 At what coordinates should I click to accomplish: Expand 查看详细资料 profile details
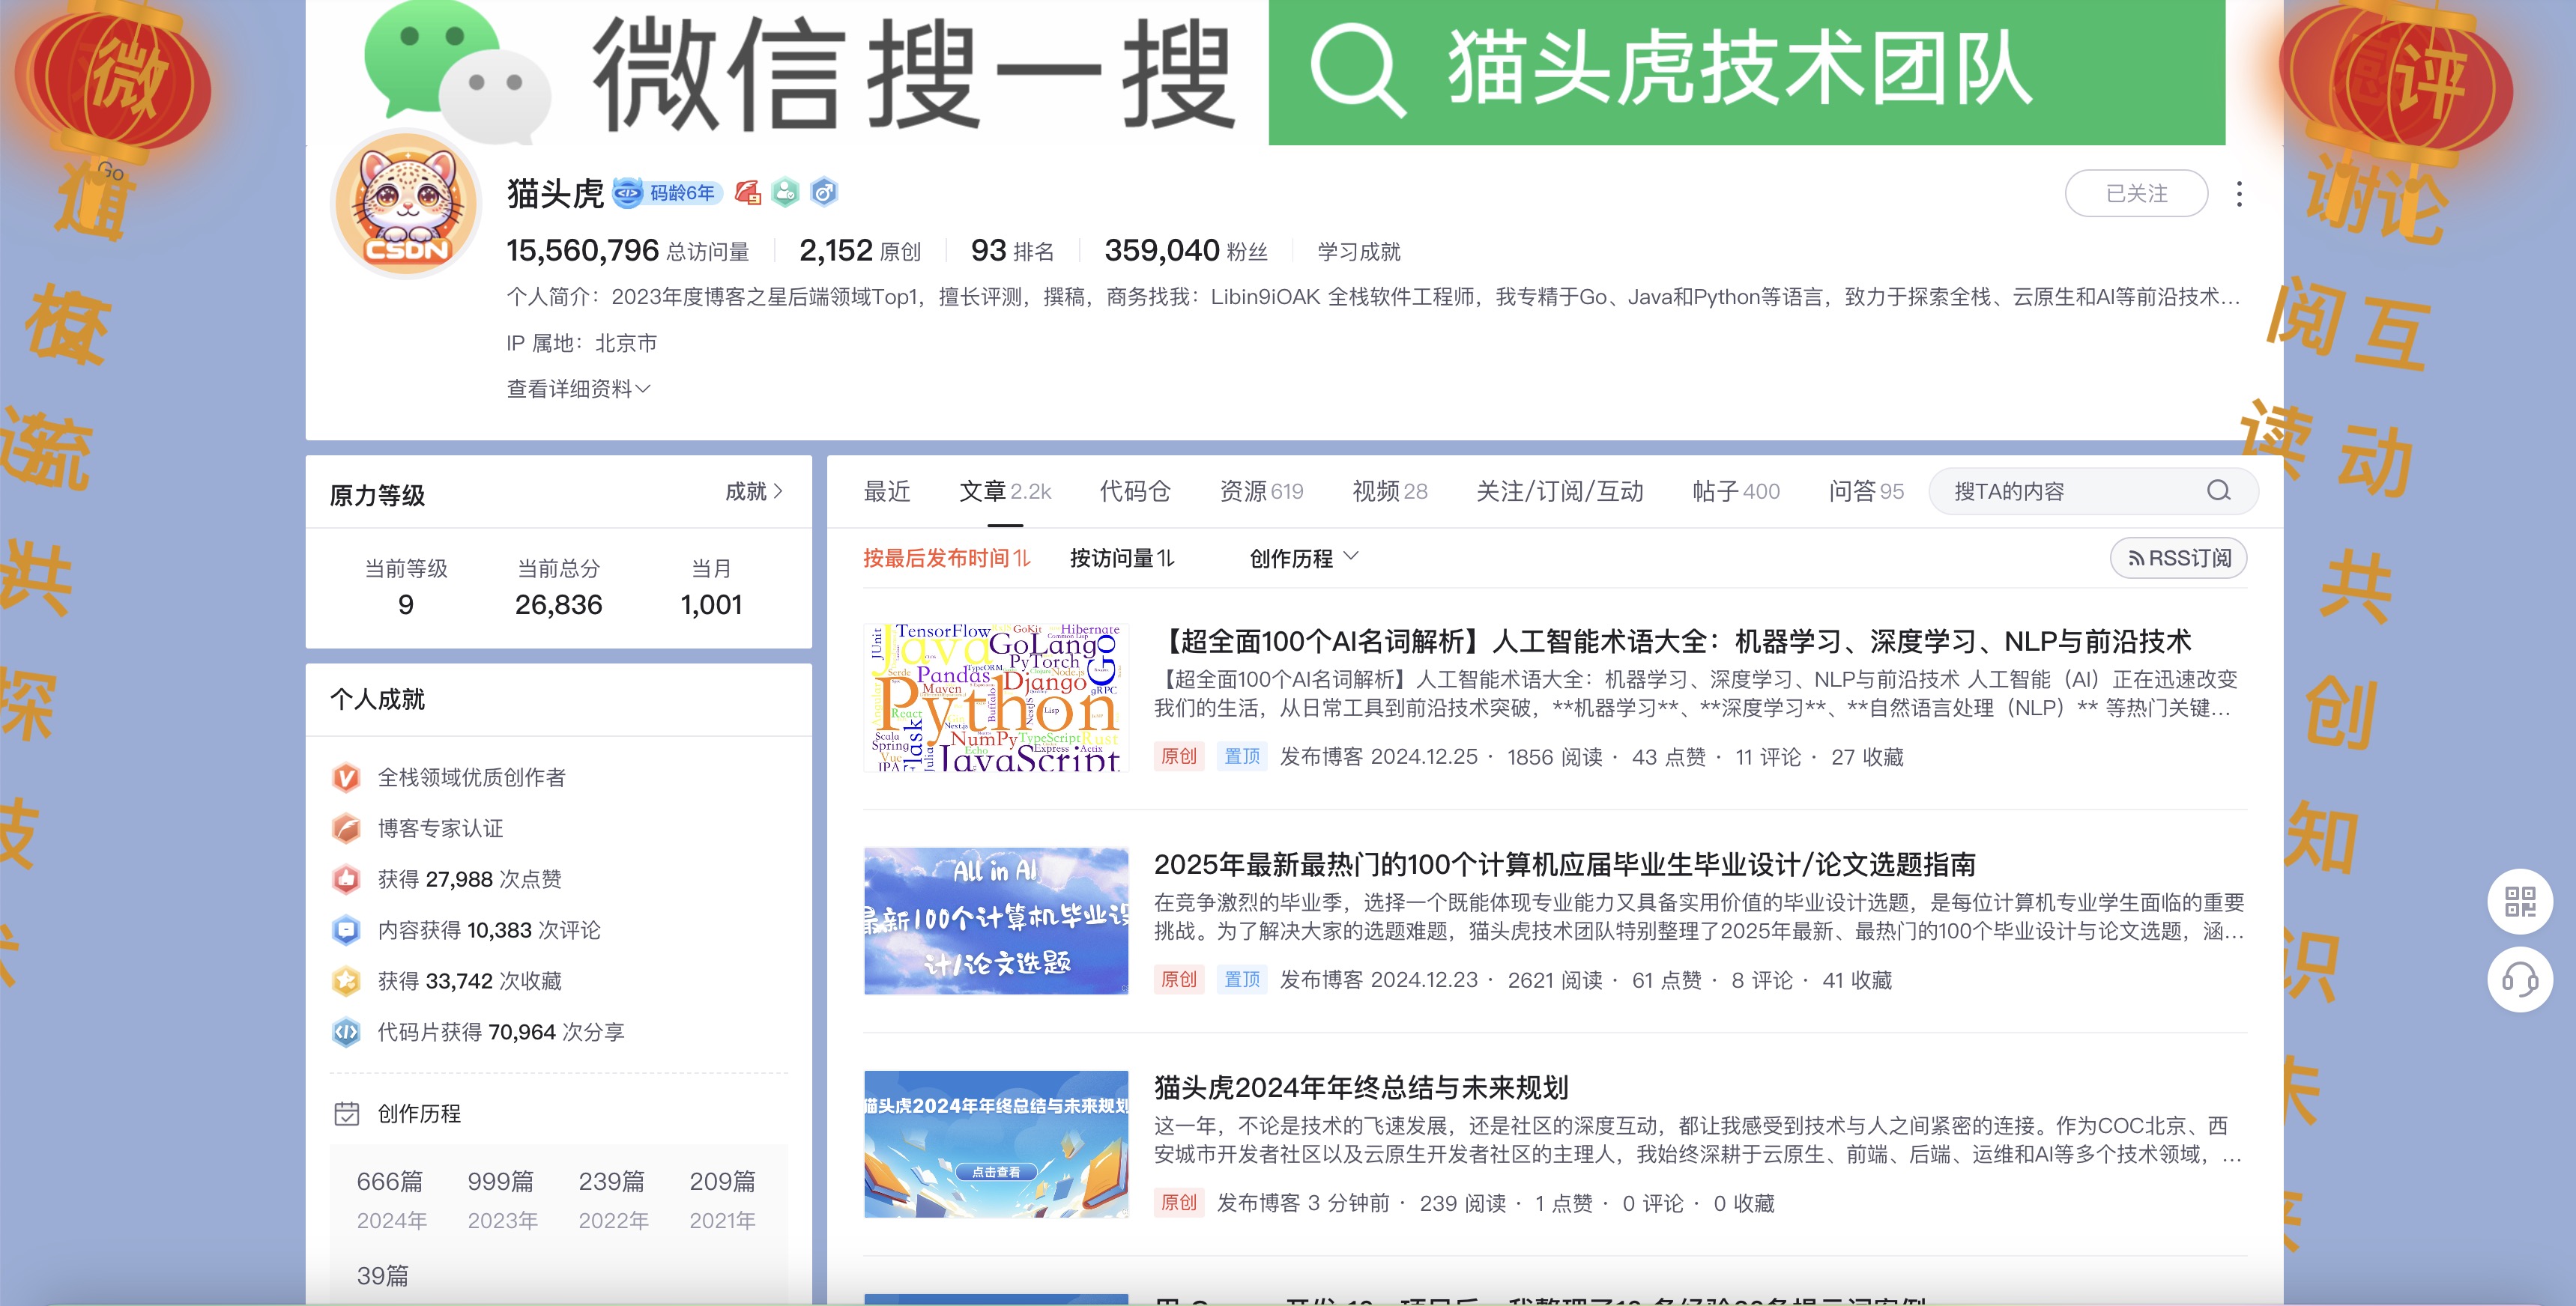click(578, 389)
